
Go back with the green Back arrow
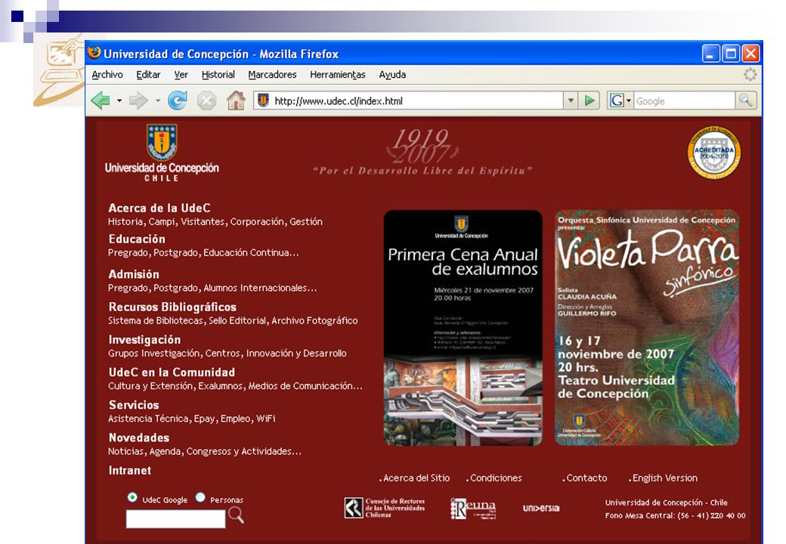(101, 100)
